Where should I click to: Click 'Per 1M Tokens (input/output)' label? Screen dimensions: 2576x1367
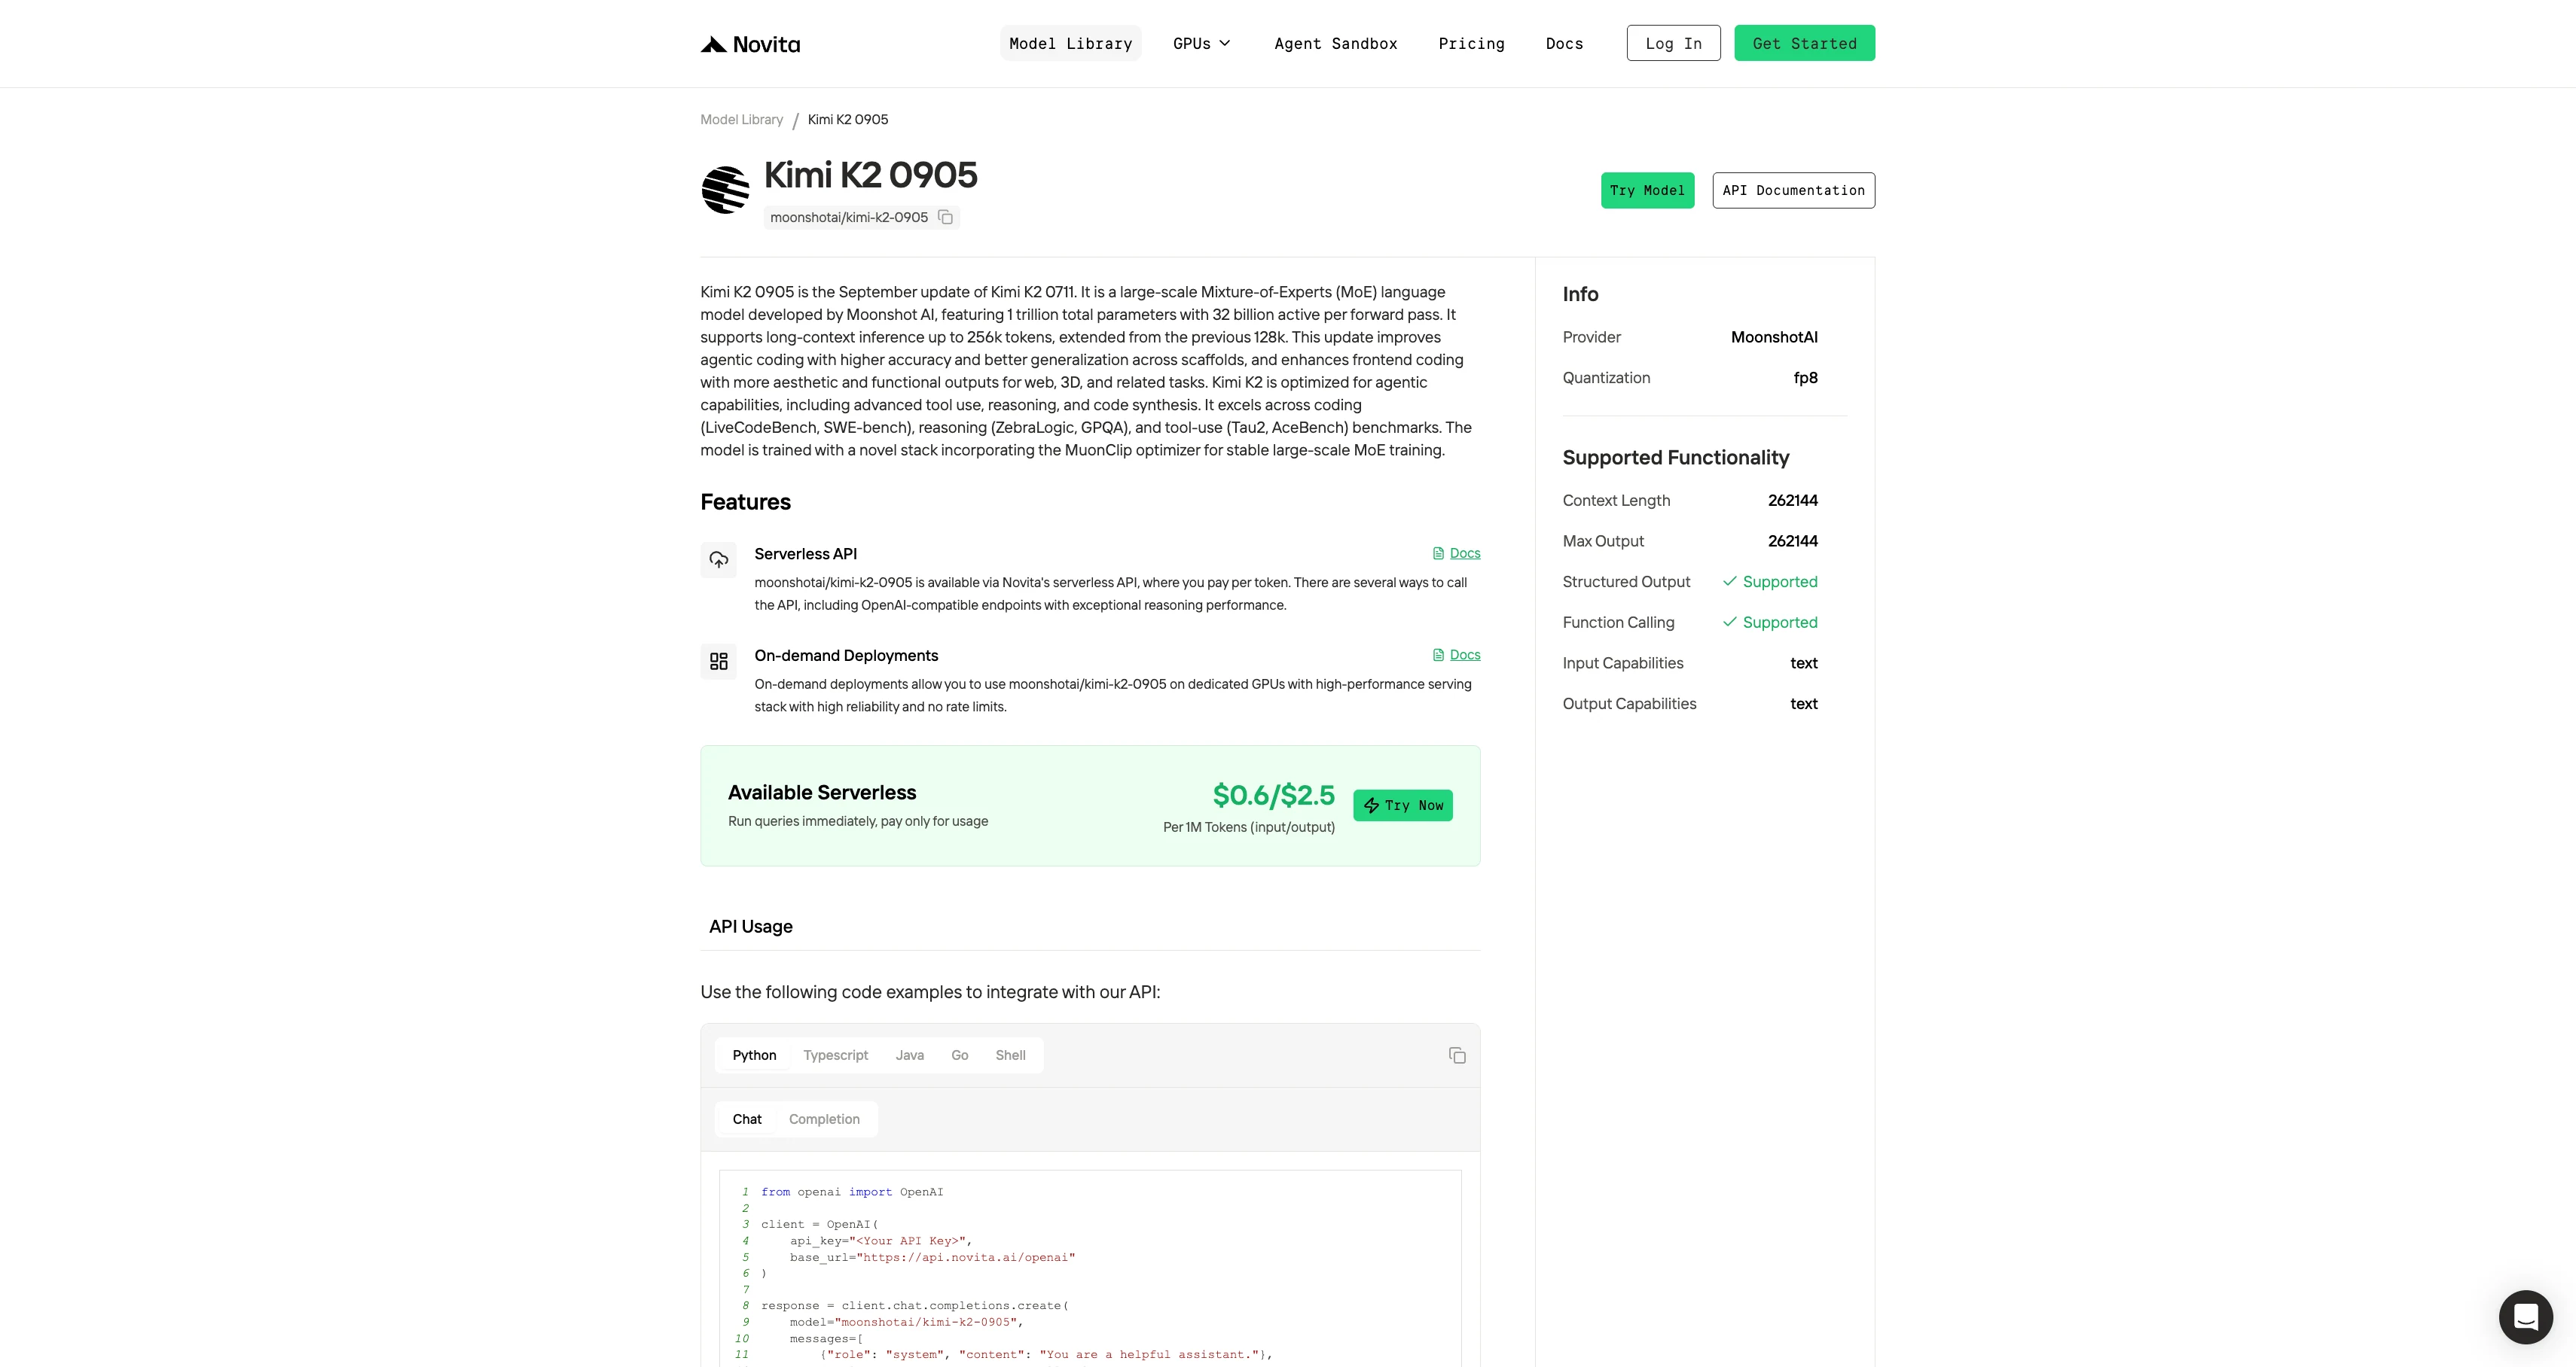(x=1249, y=827)
